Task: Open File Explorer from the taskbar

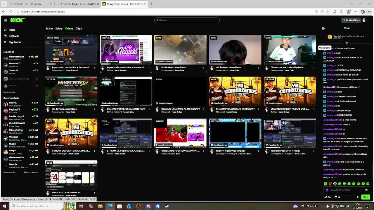Action: [100, 206]
